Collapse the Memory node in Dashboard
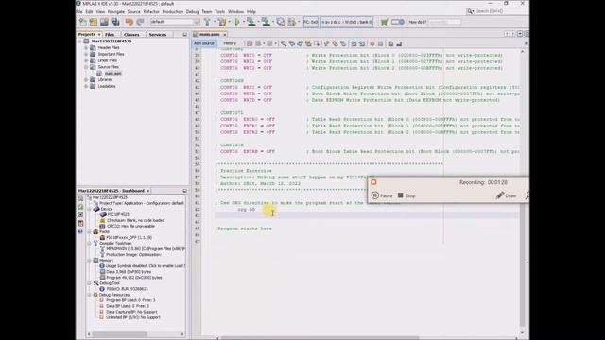The image size is (605, 340). (x=90, y=261)
